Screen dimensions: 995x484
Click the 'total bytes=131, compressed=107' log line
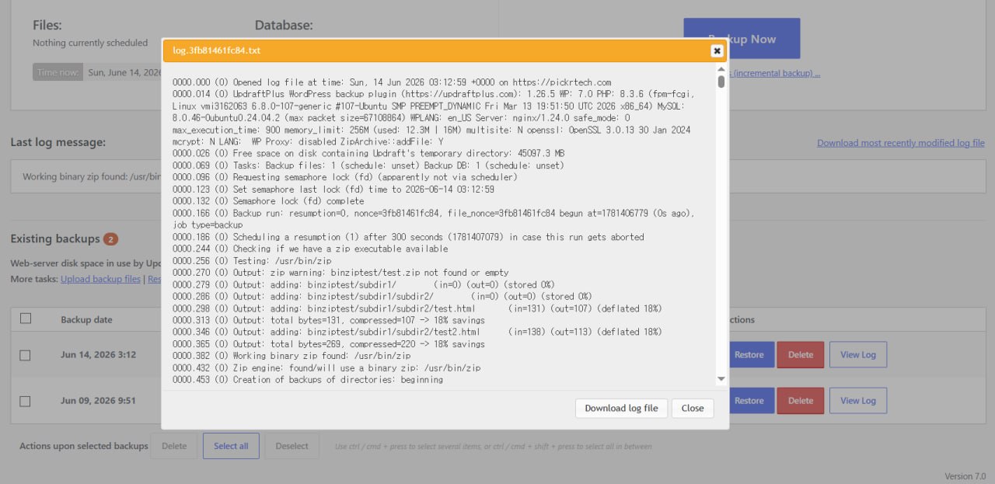point(329,320)
